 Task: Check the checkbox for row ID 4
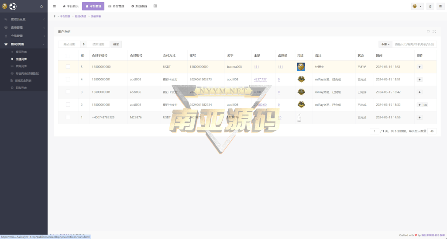(68, 80)
